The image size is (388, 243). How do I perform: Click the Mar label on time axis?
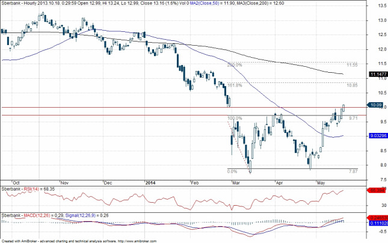pos(236,183)
